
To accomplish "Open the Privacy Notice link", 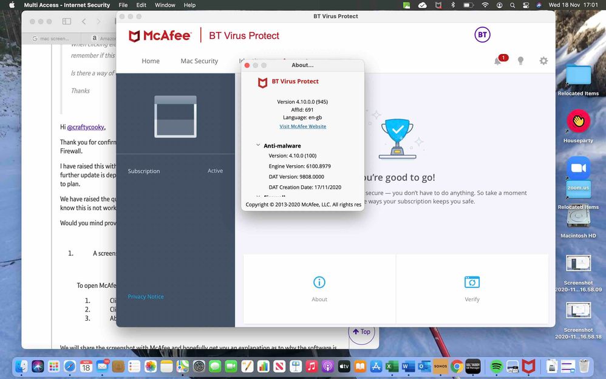I will point(146,296).
